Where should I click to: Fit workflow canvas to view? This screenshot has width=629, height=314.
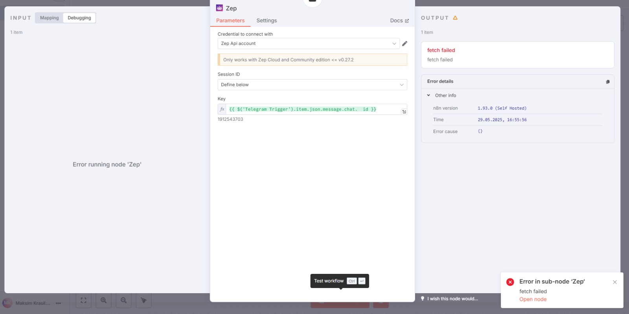coord(83,300)
